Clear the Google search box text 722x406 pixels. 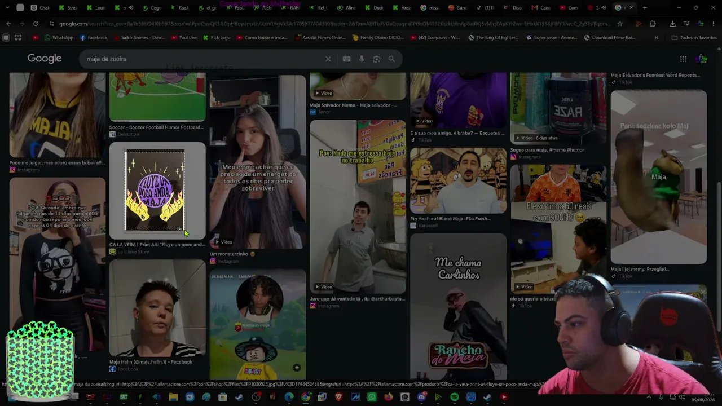coord(328,59)
